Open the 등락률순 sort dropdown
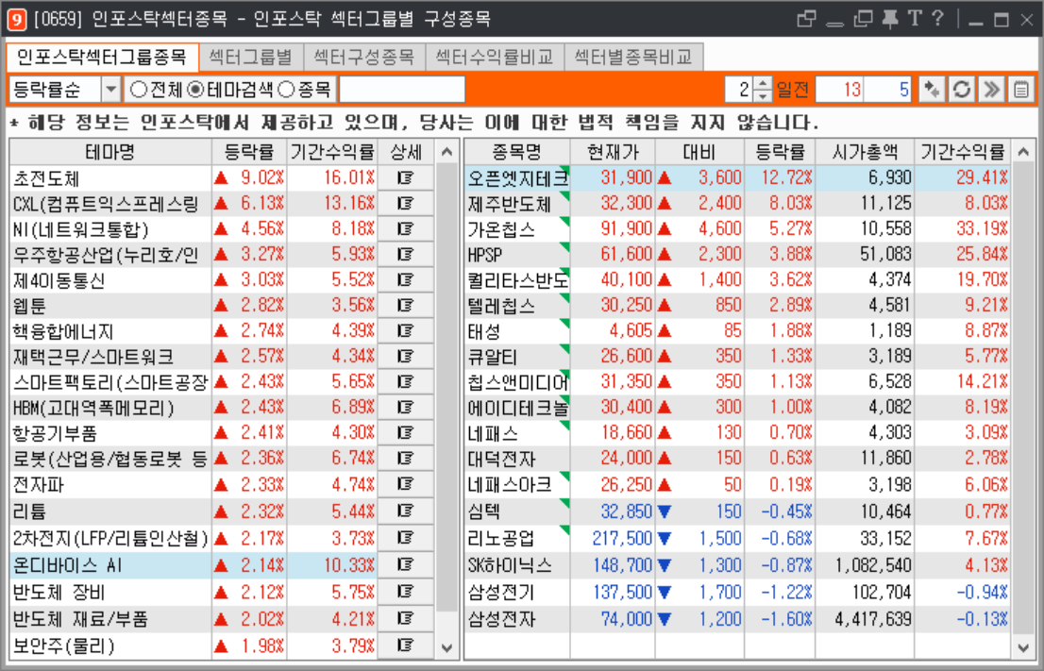Viewport: 1044px width, 671px height. [x=110, y=90]
